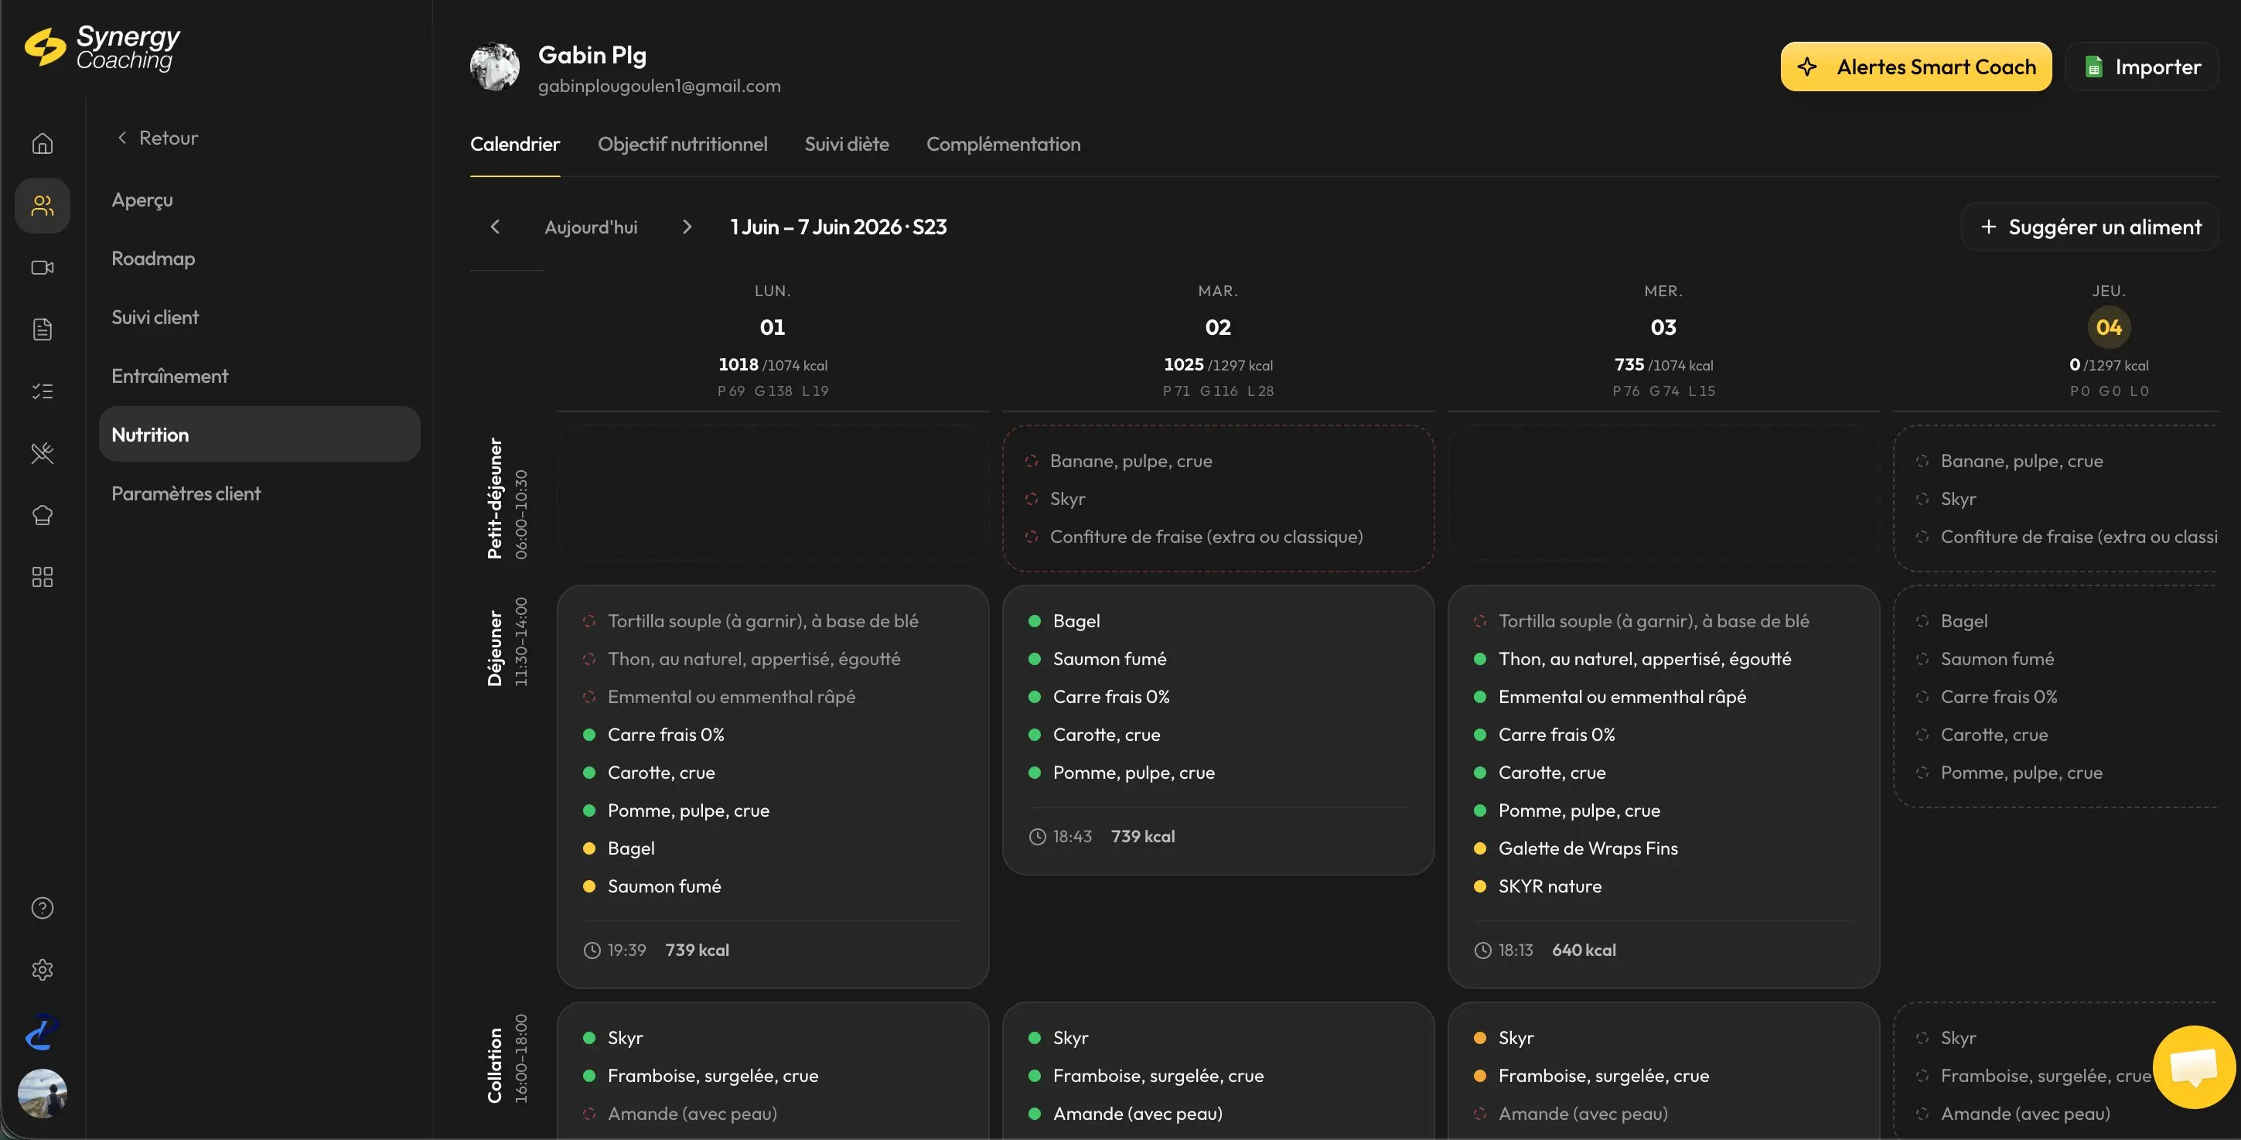Click the Synergy Coaching logo

coord(103,47)
